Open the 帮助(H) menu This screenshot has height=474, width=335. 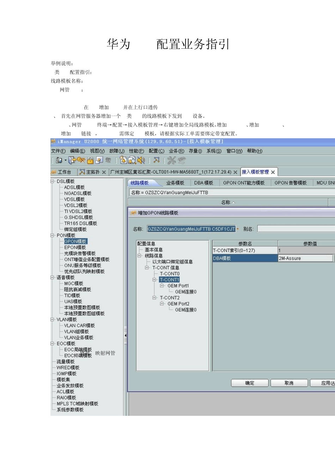[x=255, y=151]
